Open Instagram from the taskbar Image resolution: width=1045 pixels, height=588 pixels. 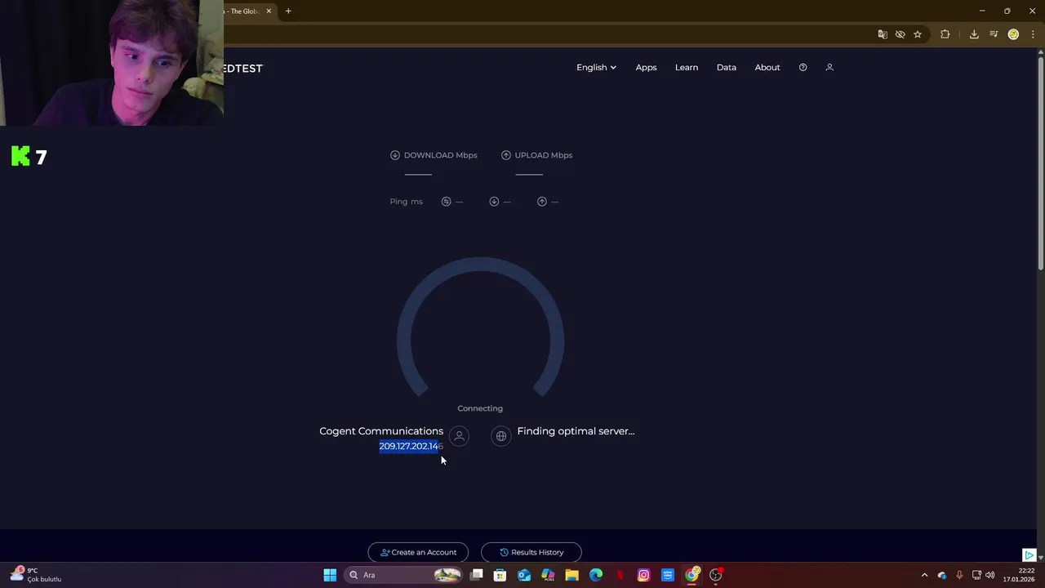(643, 575)
